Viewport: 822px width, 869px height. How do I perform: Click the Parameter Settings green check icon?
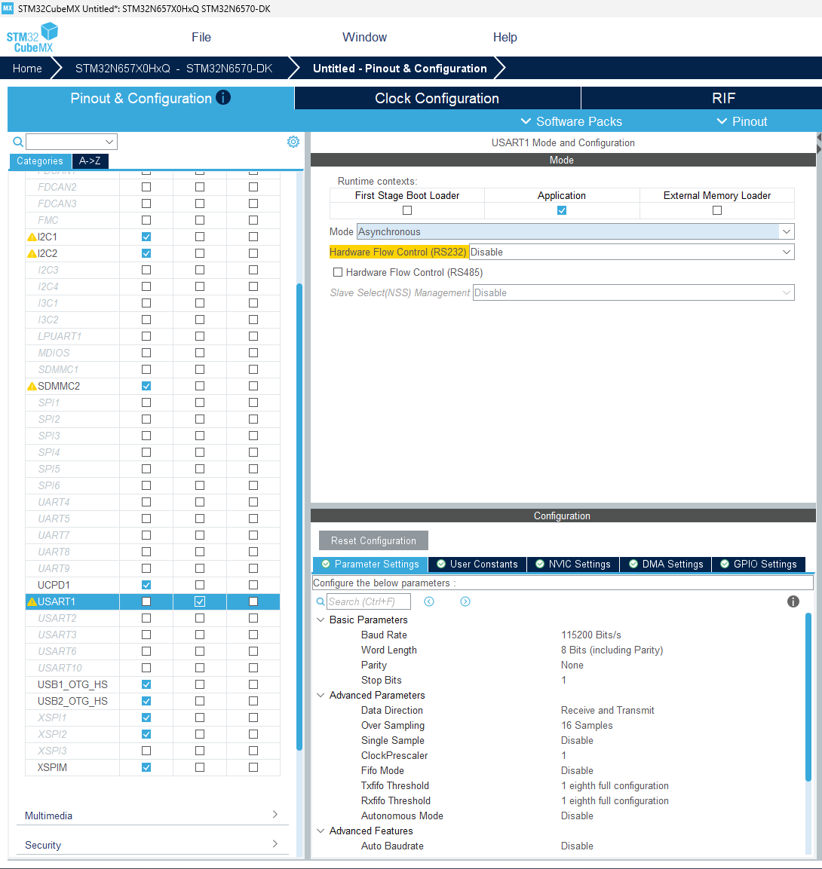click(x=326, y=565)
